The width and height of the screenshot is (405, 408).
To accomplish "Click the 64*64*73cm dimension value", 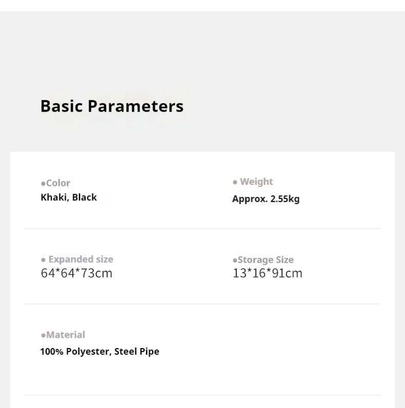I will pos(76,273).
